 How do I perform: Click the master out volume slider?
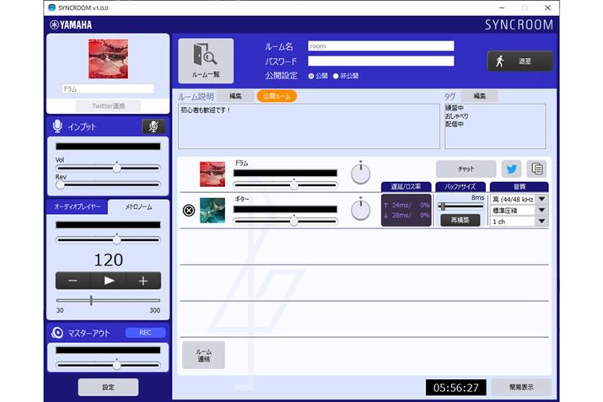coord(108,365)
